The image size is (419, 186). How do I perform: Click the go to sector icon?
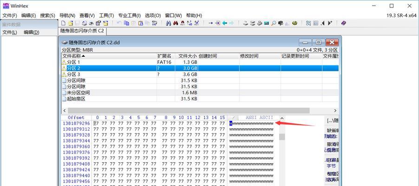click(x=217, y=23)
